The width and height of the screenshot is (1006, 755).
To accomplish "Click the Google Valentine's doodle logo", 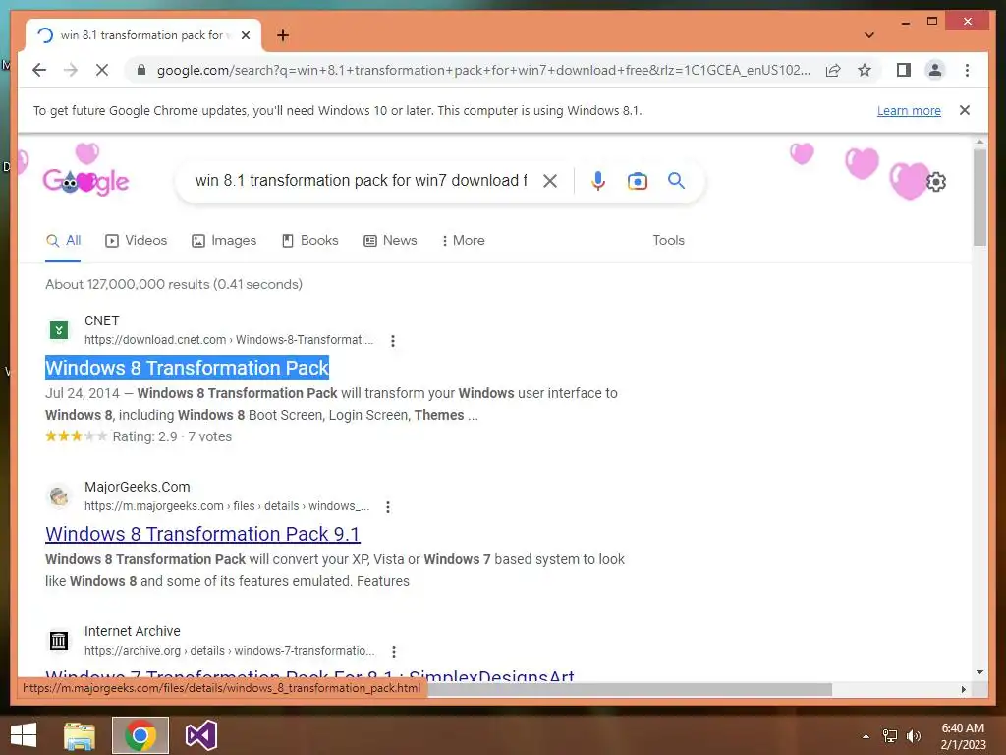I will click(85, 181).
